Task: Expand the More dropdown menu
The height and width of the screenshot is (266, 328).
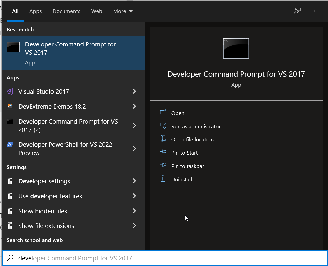Action: [123, 11]
